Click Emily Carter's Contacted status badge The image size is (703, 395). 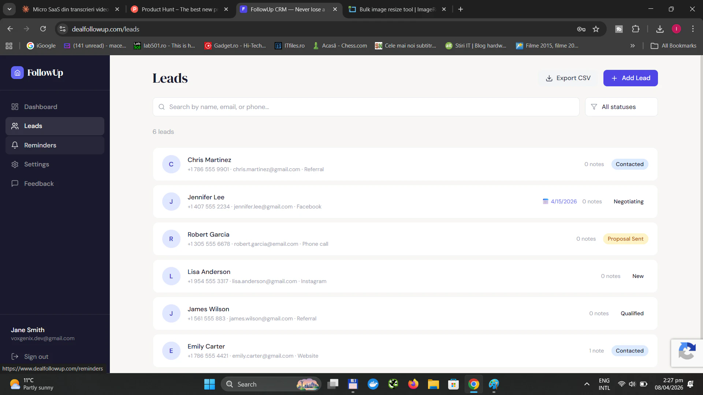coord(630,350)
